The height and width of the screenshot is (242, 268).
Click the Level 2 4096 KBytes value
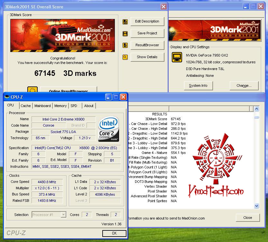tap(105, 194)
